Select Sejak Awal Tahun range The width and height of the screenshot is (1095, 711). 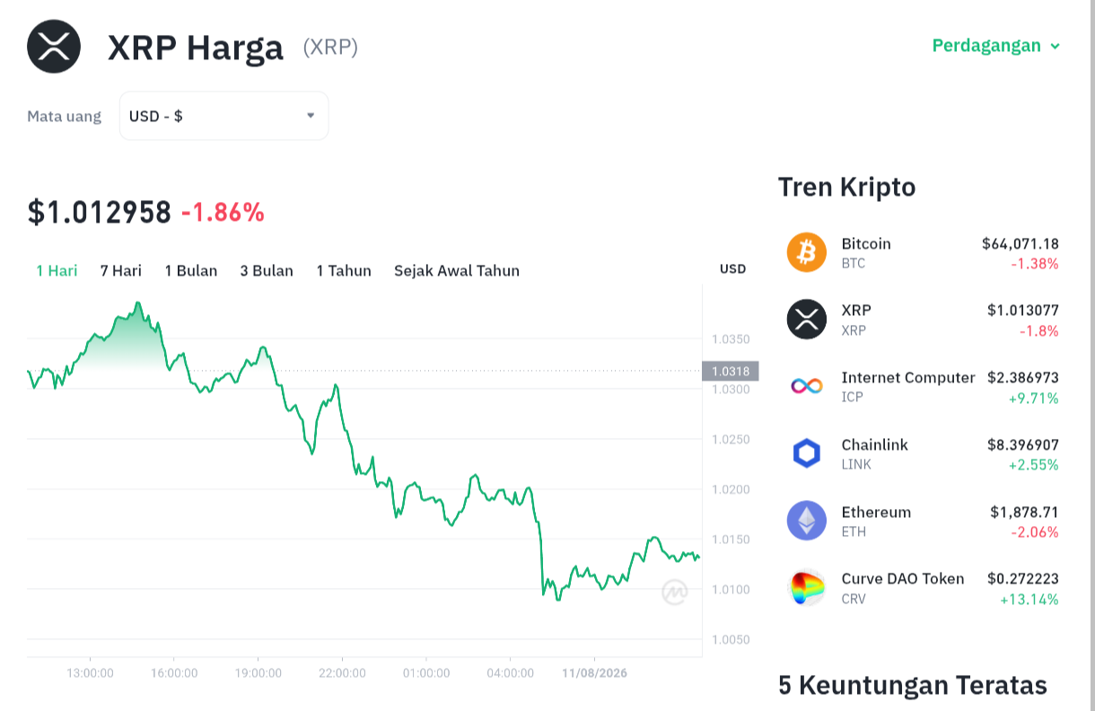457,270
